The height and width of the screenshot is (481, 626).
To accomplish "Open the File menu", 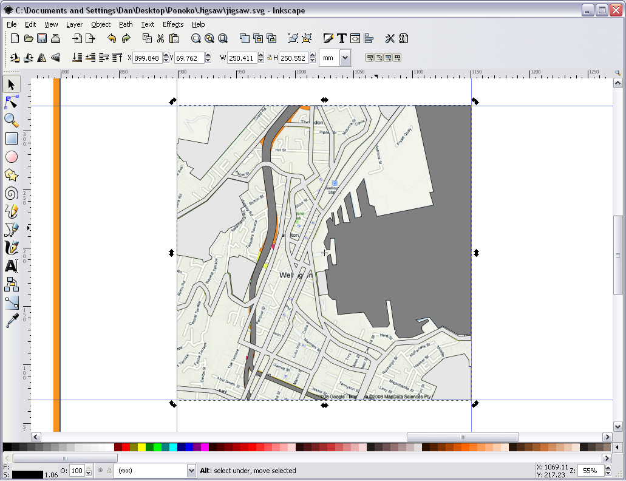I will click(x=12, y=24).
